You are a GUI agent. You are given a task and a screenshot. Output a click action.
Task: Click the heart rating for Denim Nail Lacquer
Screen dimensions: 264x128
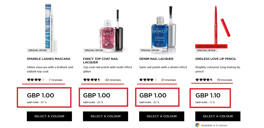(x=148, y=80)
